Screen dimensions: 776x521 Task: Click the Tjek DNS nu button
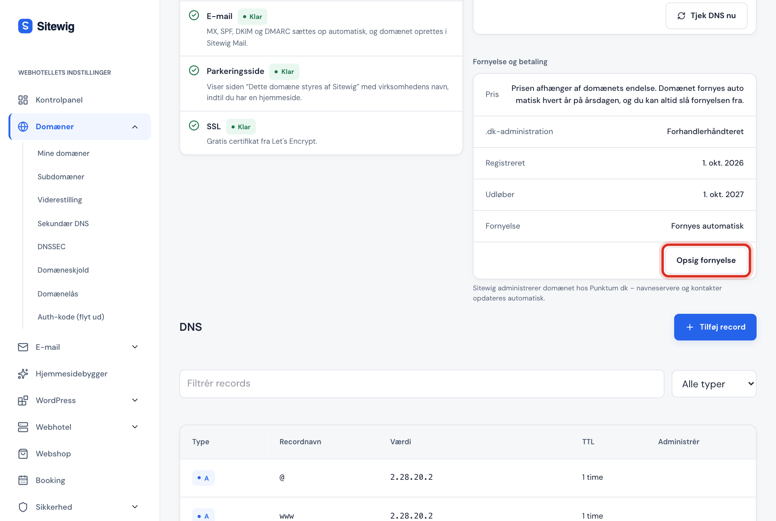pyautogui.click(x=706, y=16)
